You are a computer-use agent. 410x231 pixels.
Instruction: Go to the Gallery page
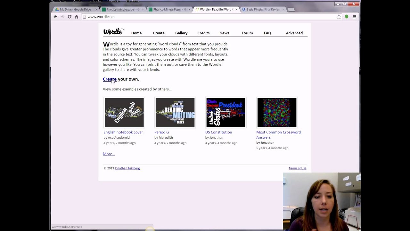pos(181,33)
